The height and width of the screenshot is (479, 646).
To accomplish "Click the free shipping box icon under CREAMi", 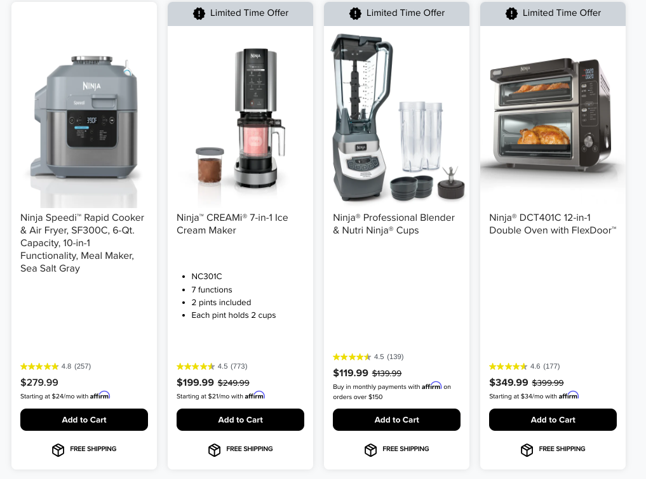I will (x=214, y=450).
